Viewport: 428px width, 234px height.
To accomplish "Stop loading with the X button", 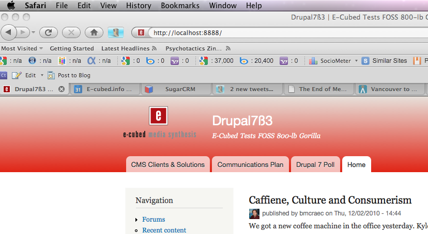I will (x=71, y=32).
